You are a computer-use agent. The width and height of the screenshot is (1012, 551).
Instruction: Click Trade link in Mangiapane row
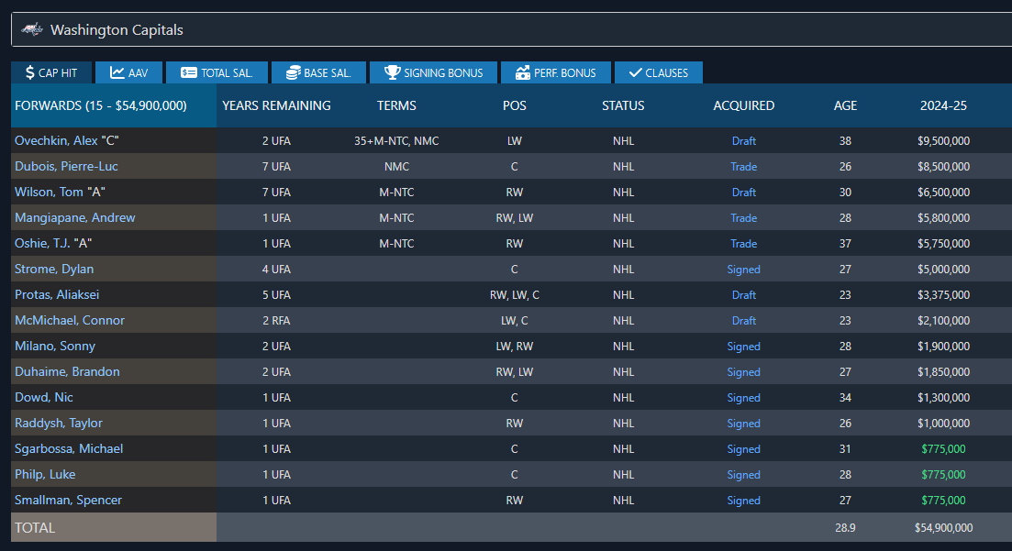pyautogui.click(x=743, y=218)
